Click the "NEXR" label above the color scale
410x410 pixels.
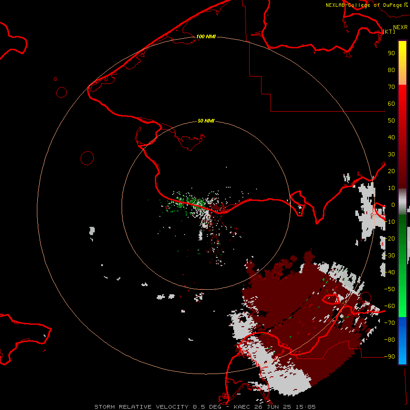[x=400, y=27]
